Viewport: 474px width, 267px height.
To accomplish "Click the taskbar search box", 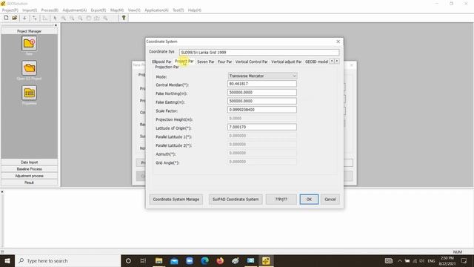I will click(x=67, y=260).
